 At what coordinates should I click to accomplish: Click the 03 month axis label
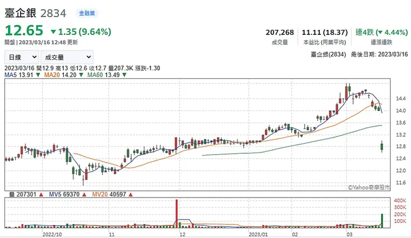point(350,234)
